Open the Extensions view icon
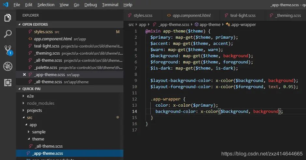Image resolution: width=306 pixels, height=160 pixels. [x=8, y=83]
